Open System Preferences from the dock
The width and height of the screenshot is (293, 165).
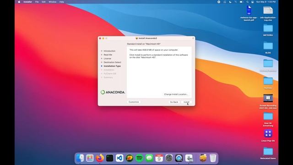(169, 158)
